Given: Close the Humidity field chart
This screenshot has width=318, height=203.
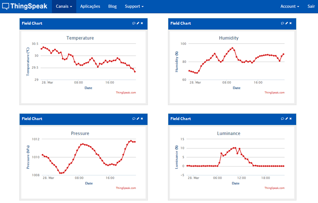Looking at the screenshot, I should click(x=291, y=23).
